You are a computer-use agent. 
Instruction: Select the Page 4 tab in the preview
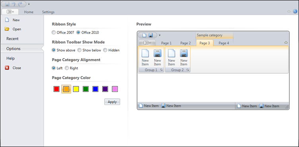tap(224, 43)
